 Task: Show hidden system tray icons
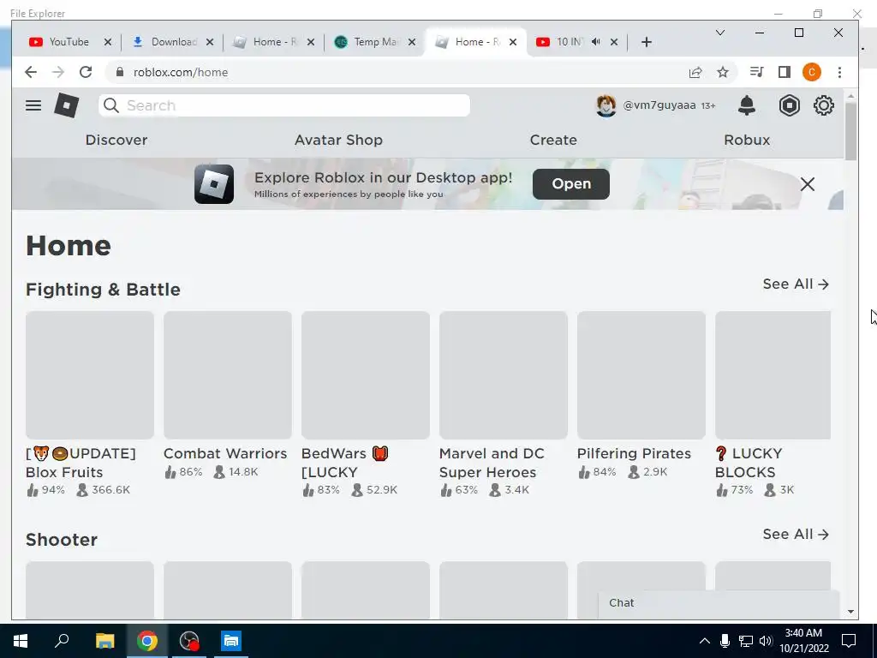(705, 641)
